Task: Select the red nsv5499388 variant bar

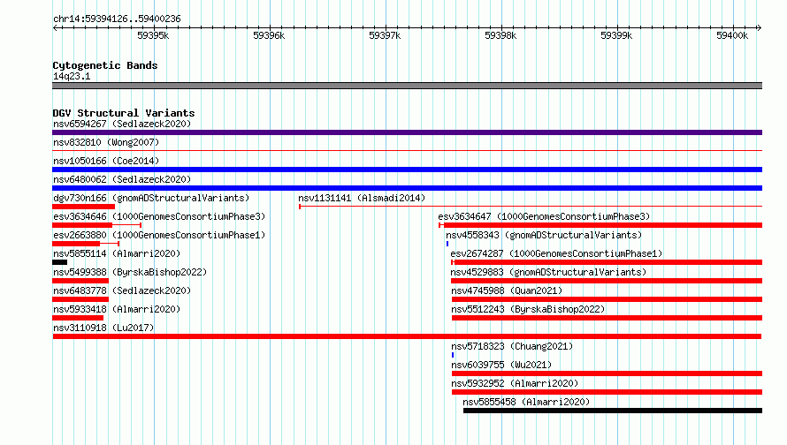Action: pos(80,281)
